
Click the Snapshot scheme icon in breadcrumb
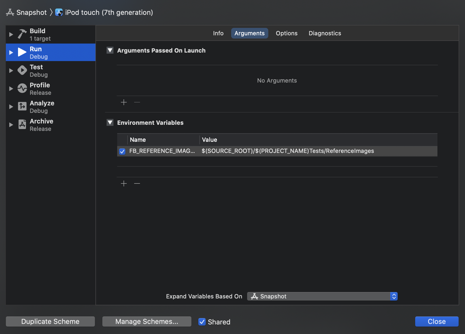10,12
